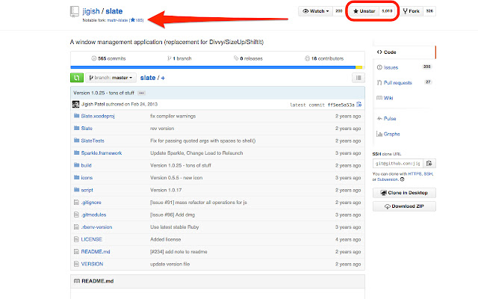Image resolution: width=478 pixels, height=299 pixels.
Task: Click the repository book icon beside jigish
Action: [74, 12]
